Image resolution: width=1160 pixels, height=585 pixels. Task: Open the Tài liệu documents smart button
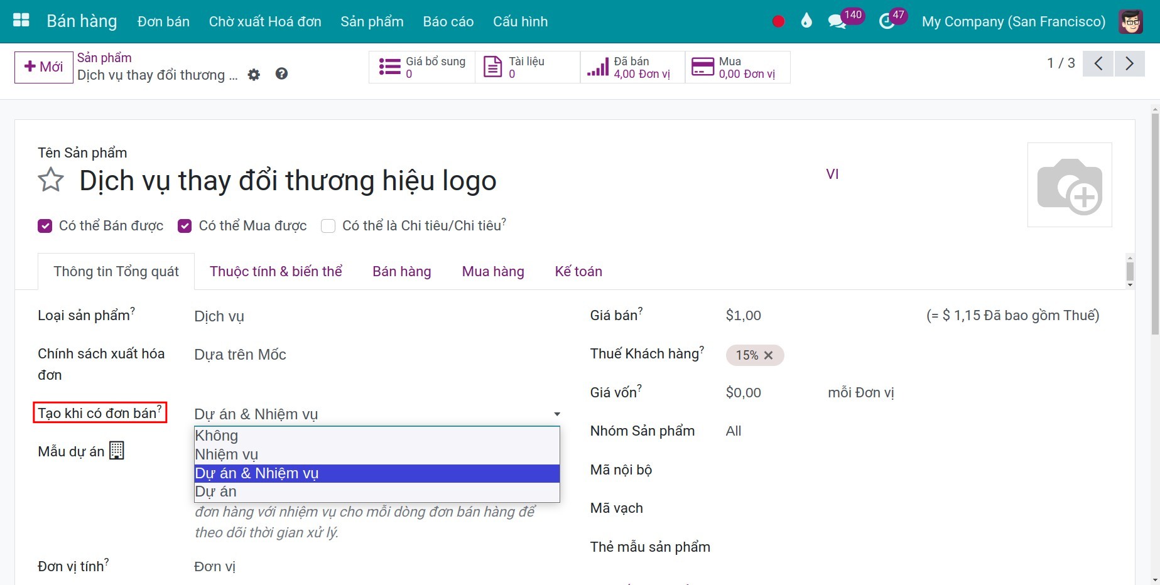coord(528,67)
